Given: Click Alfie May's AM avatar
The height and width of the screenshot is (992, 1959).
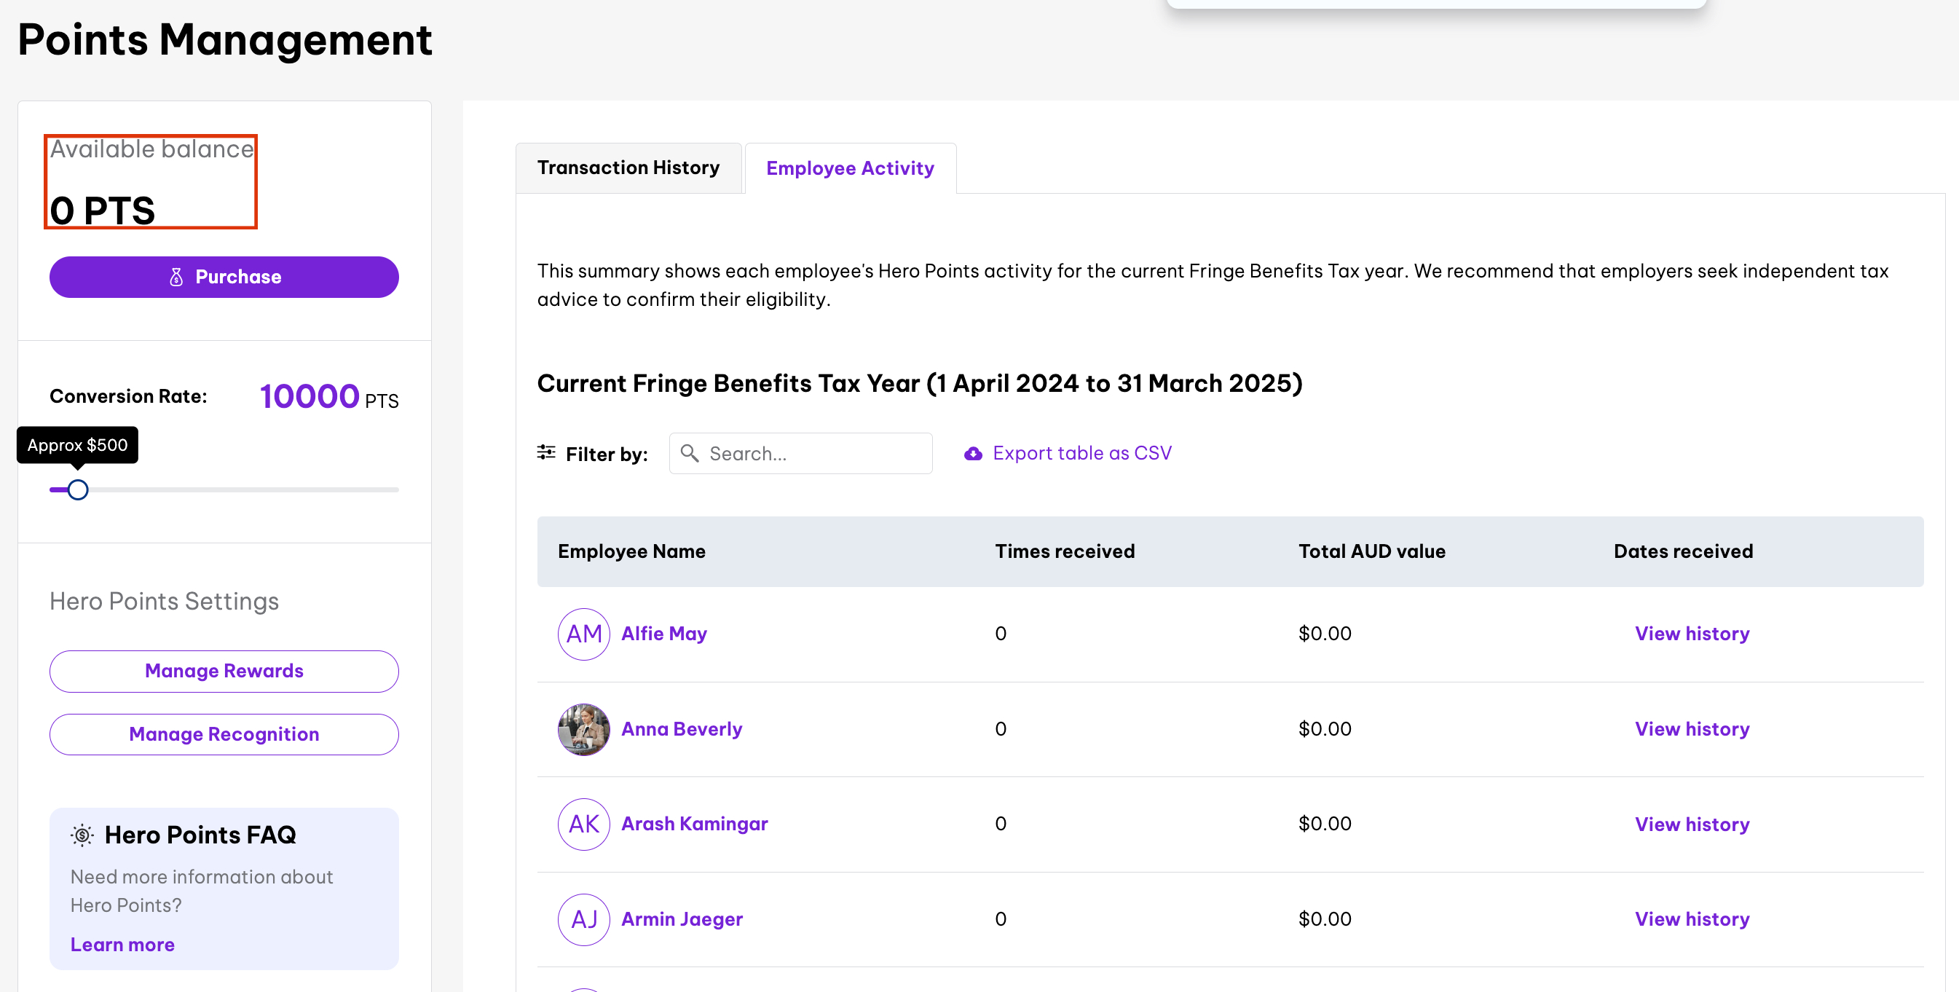Looking at the screenshot, I should (583, 634).
